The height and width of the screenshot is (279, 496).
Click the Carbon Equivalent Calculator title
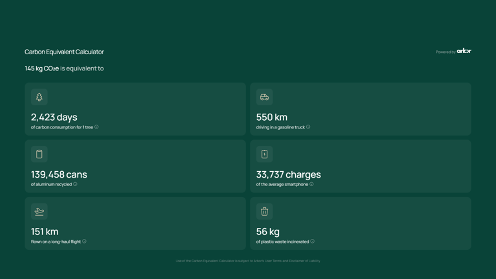point(64,52)
